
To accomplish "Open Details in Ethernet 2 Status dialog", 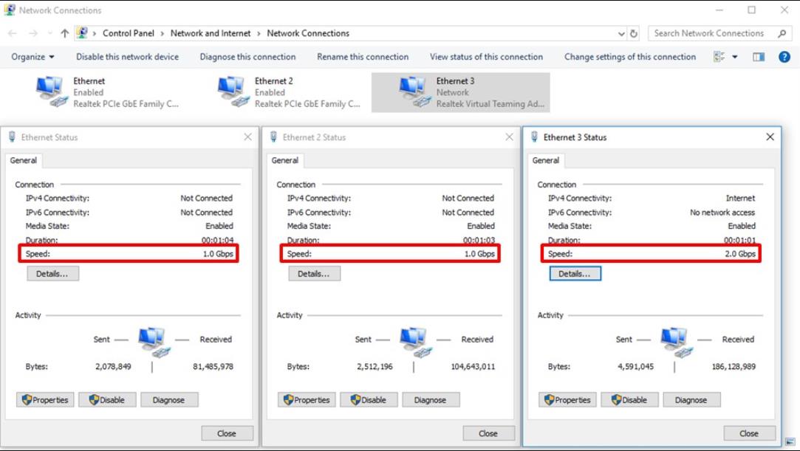I will click(314, 274).
